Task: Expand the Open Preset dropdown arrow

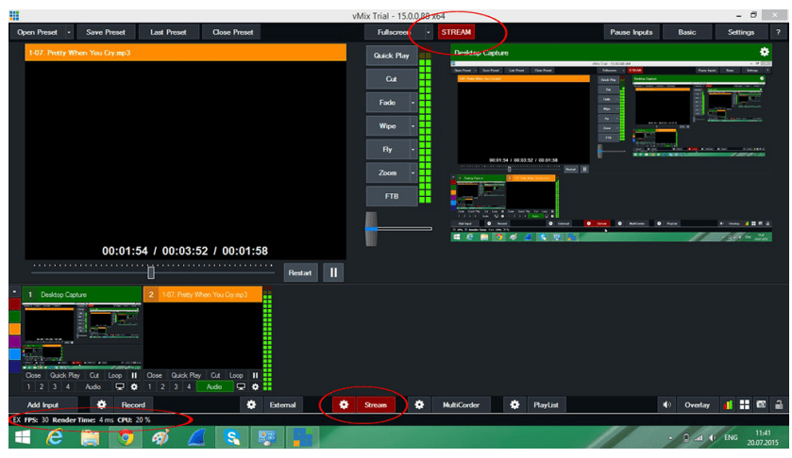Action: click(69, 32)
